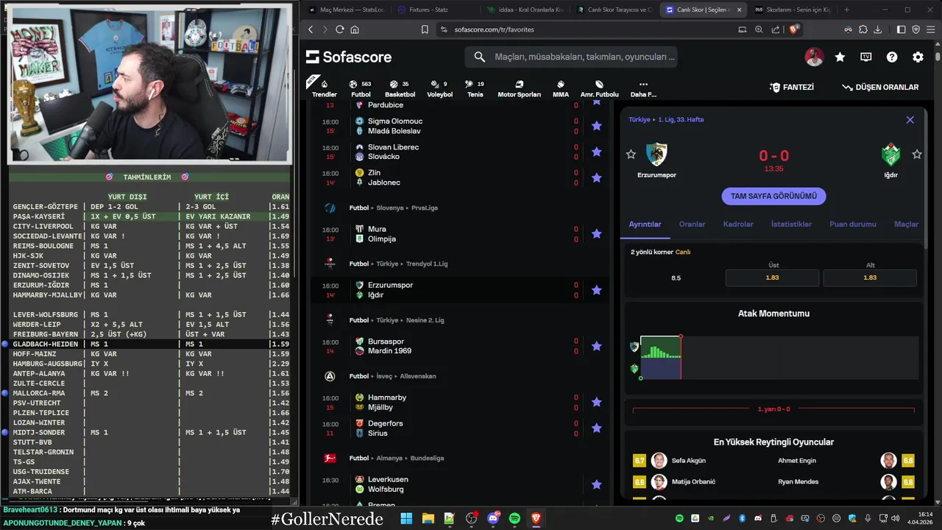The width and height of the screenshot is (942, 530).
Task: Toggle favorite star for Slovan Liberec match
Action: 597,152
